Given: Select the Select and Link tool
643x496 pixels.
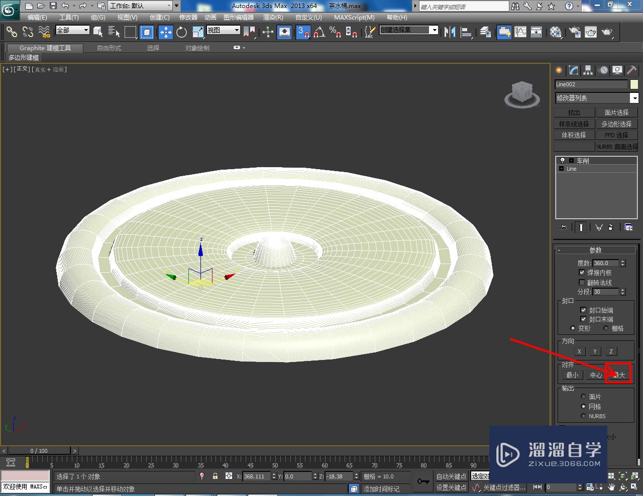Looking at the screenshot, I should point(12,32).
